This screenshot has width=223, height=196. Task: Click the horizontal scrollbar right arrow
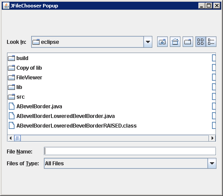click(x=212, y=138)
